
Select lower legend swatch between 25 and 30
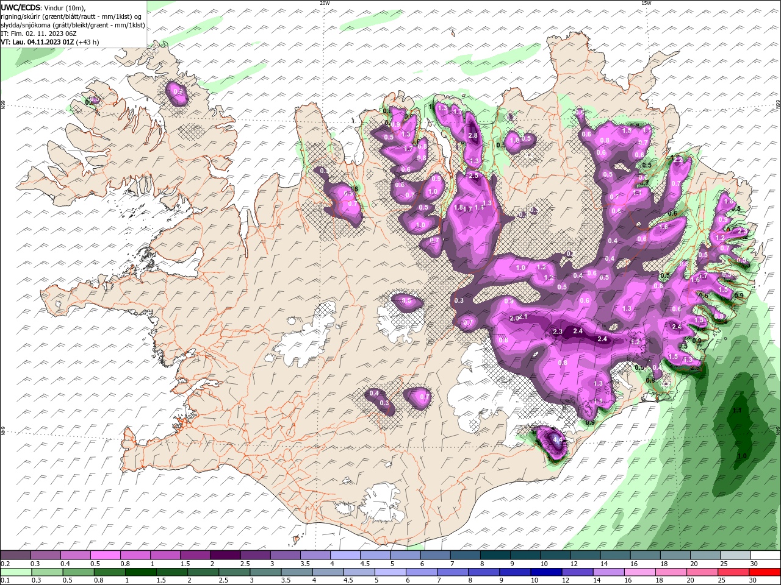click(x=733, y=572)
